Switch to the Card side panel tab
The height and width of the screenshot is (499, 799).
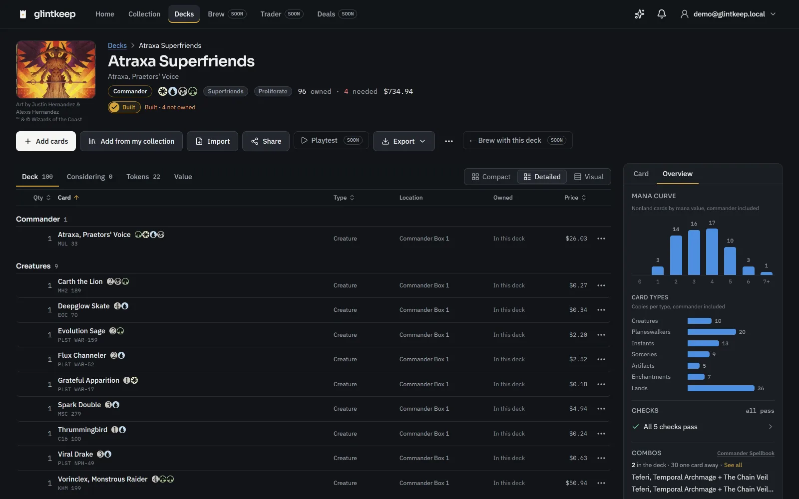(x=641, y=174)
